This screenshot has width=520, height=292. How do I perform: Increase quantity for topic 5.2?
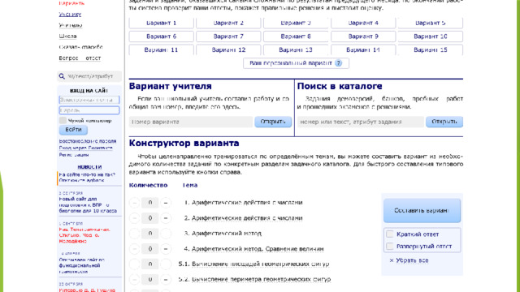166,279
